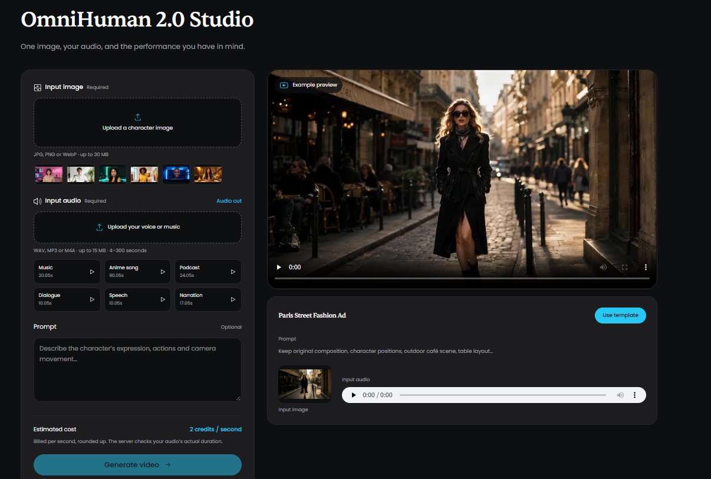This screenshot has height=479, width=711.
Task: Click the audio player's '0:00 / 0:00' time
Action: (x=377, y=395)
